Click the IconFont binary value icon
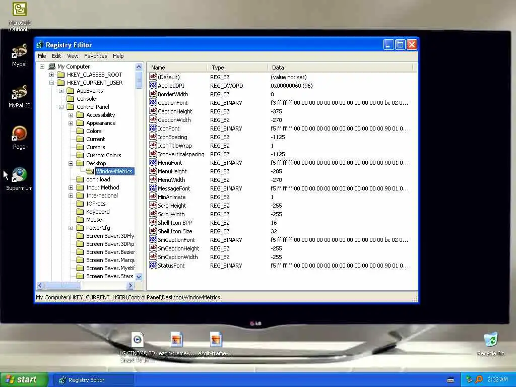This screenshot has height=387, width=516. pyautogui.click(x=153, y=128)
